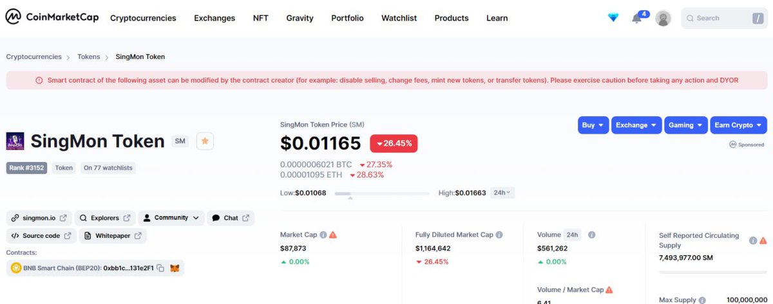Viewport: 773px width, 304px height.
Task: Click fully diluted value $1,164,642
Action: pyautogui.click(x=433, y=248)
